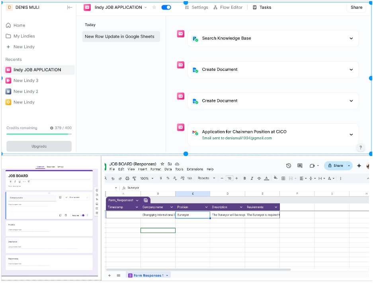Toggle the lindy JOB APPLICATION agent on/off
Viewport: 373px width, 283px height.
[x=166, y=8]
